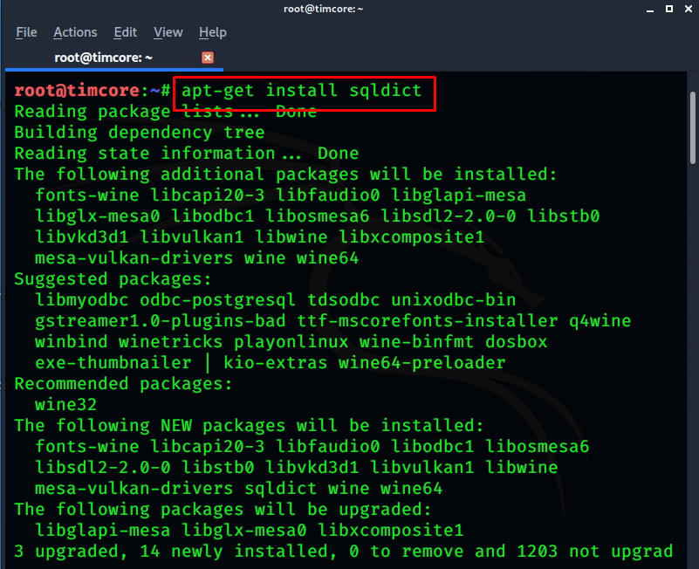Click the window title 'root@timcore: ~'
Image resolution: width=699 pixels, height=569 pixels.
[x=323, y=9]
